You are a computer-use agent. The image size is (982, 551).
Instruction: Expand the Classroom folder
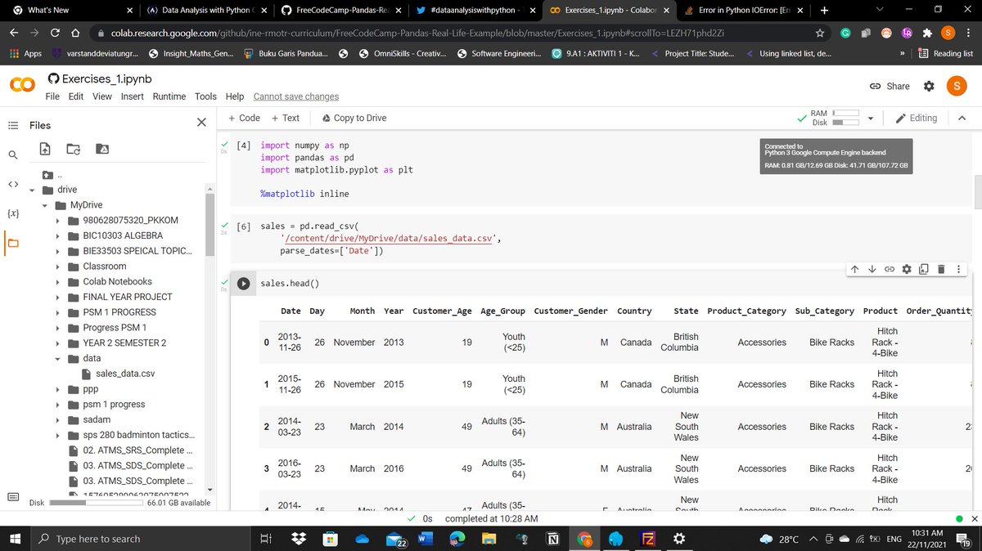click(x=59, y=267)
